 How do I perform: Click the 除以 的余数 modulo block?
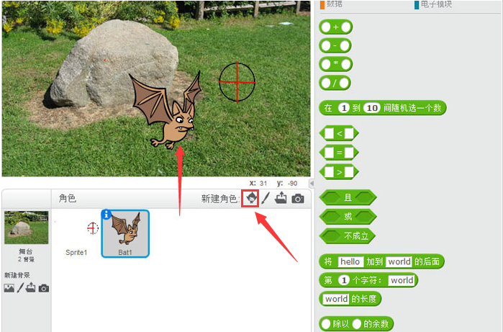click(x=356, y=323)
